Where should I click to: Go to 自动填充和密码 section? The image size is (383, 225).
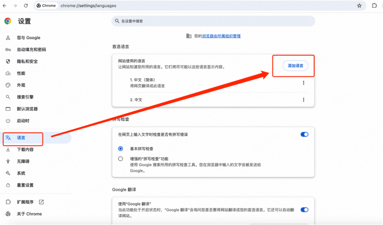pos(31,50)
